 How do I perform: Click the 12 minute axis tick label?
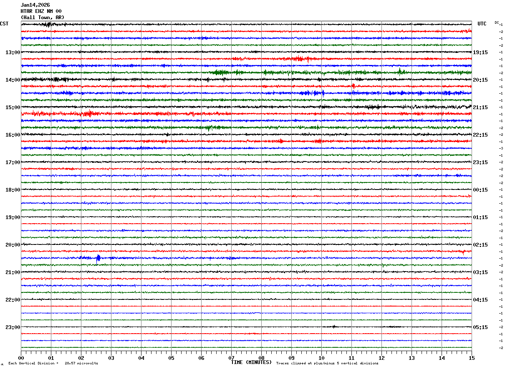[x=381, y=358]
